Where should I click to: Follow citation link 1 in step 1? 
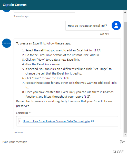point(95,50)
